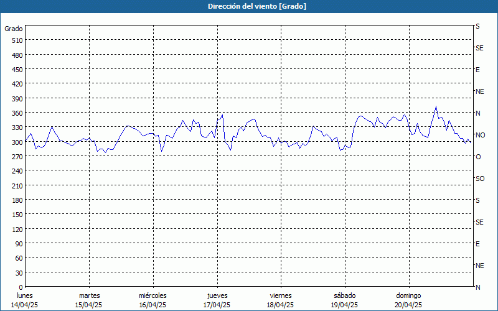498x311 pixels.
Task: Choose the 180 tick label
Action: click(x=18, y=200)
